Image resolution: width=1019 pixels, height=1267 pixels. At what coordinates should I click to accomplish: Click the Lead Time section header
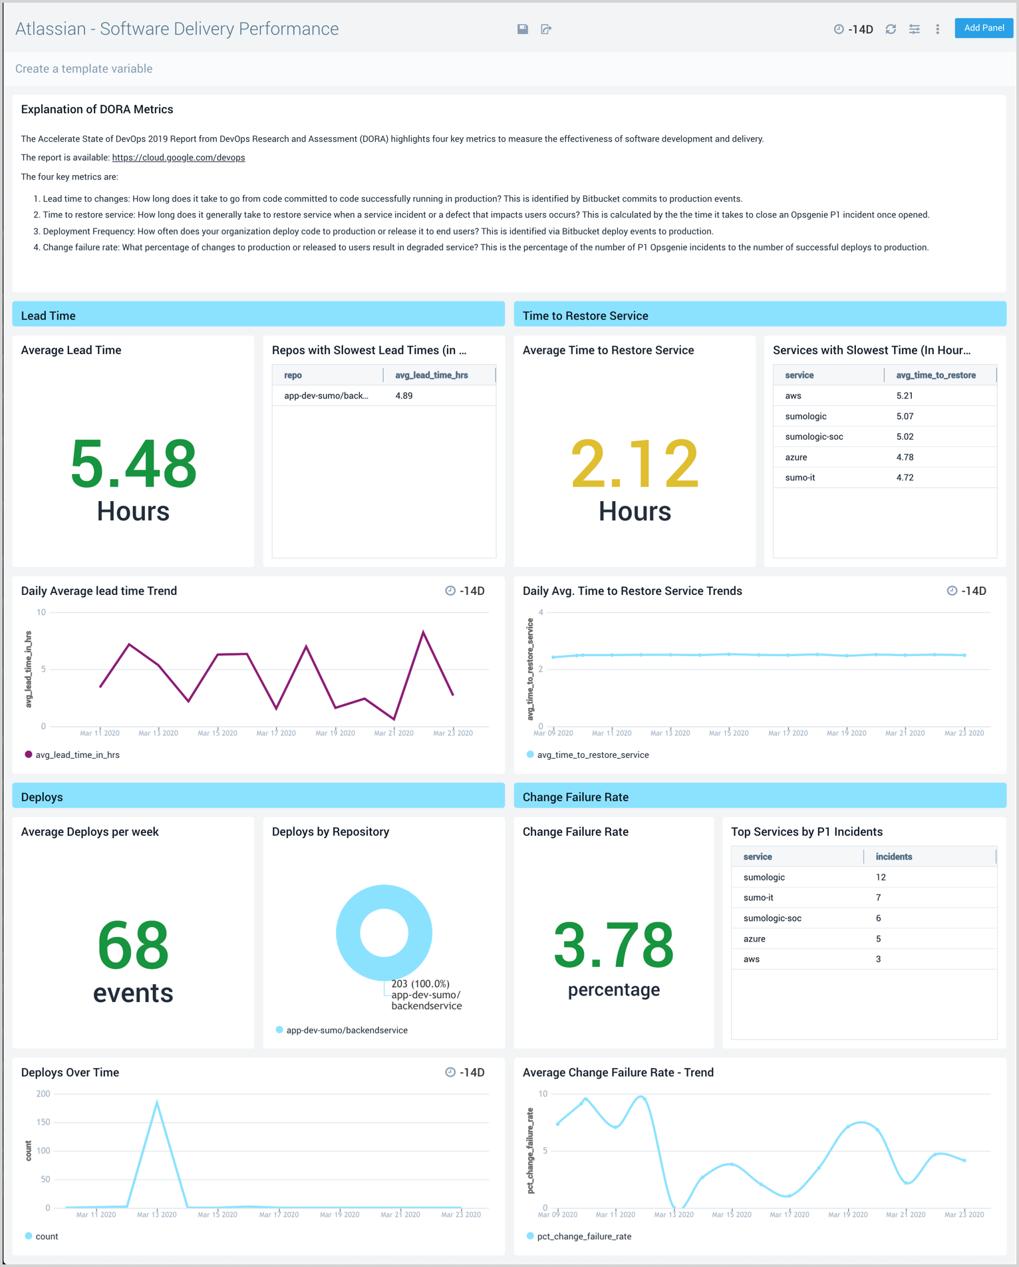tap(258, 315)
